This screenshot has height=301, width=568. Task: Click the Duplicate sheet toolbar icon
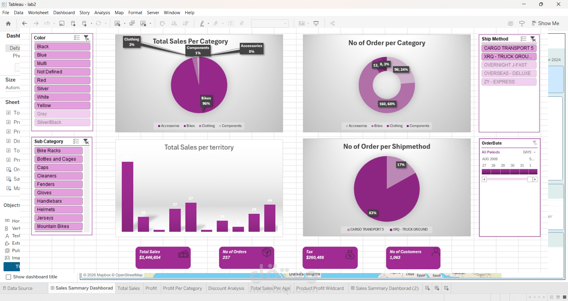tap(132, 23)
